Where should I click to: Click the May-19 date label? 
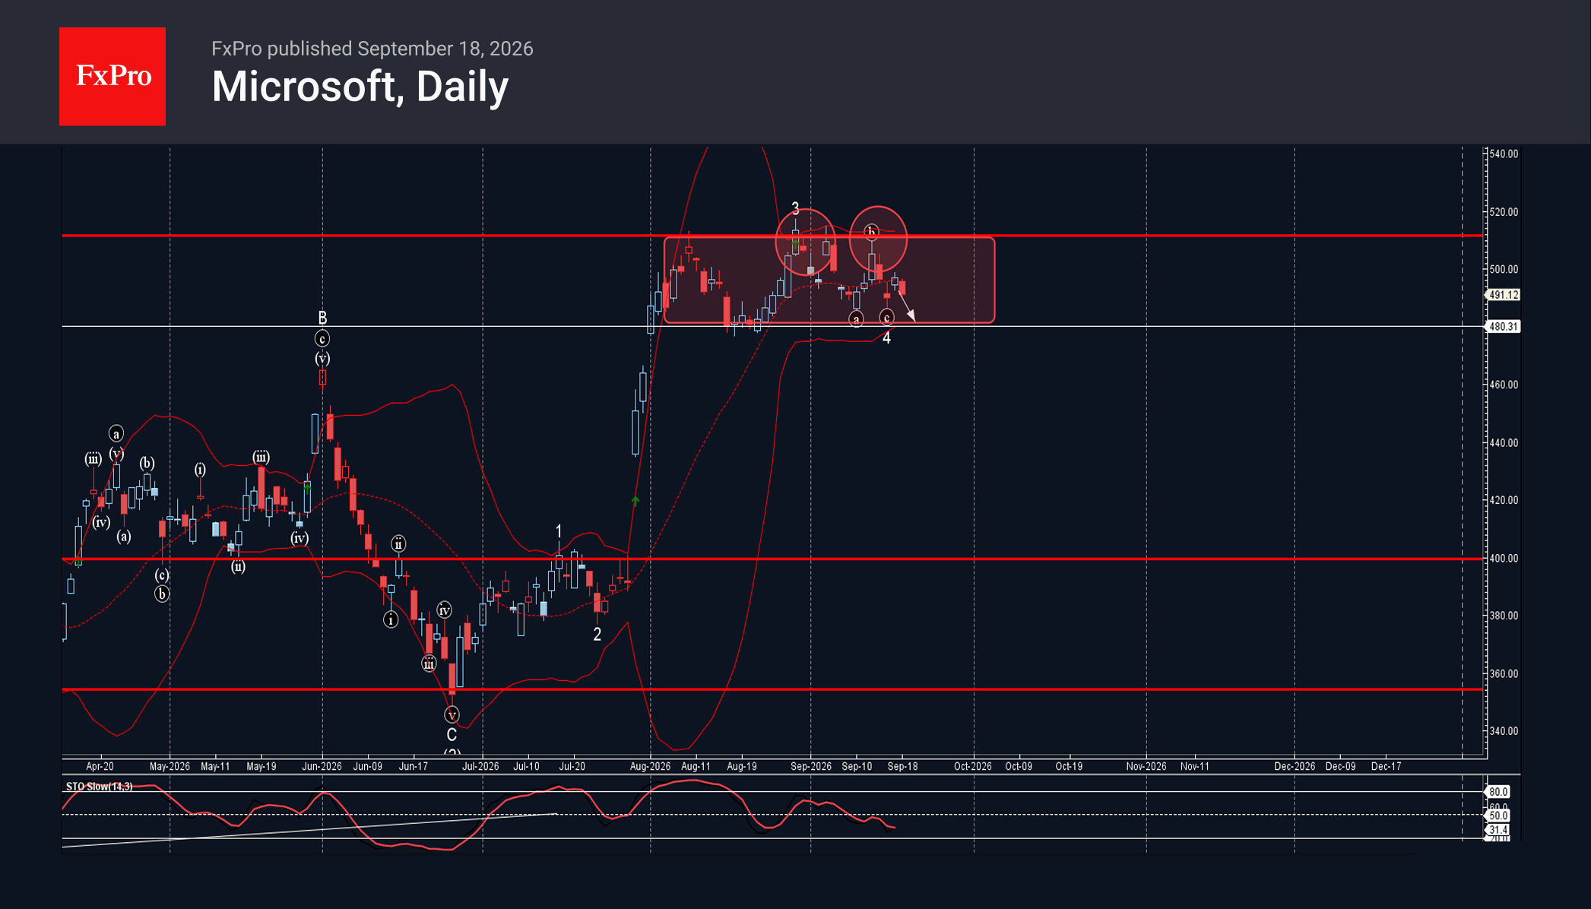click(261, 767)
